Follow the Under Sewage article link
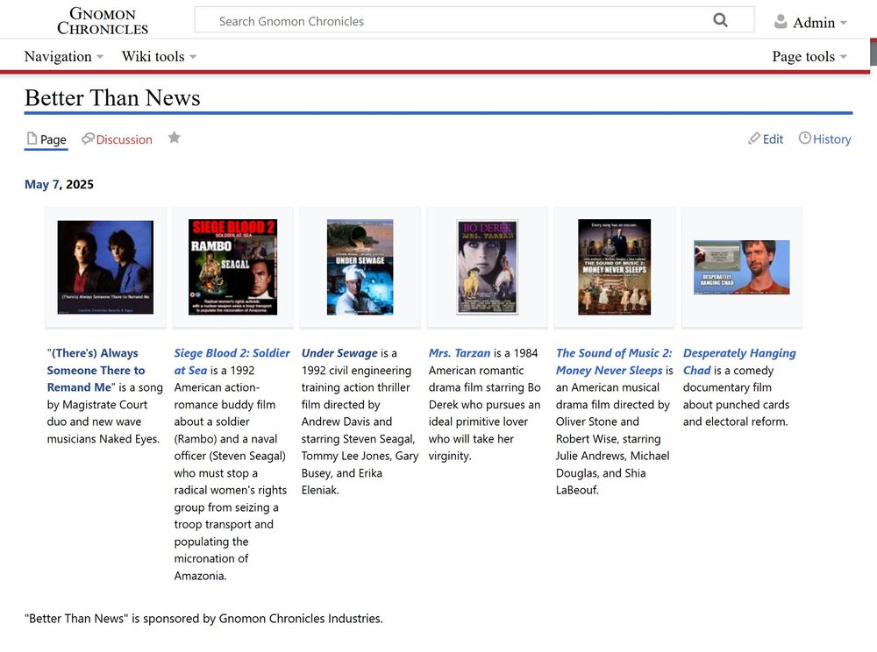877x652 pixels. (x=339, y=353)
